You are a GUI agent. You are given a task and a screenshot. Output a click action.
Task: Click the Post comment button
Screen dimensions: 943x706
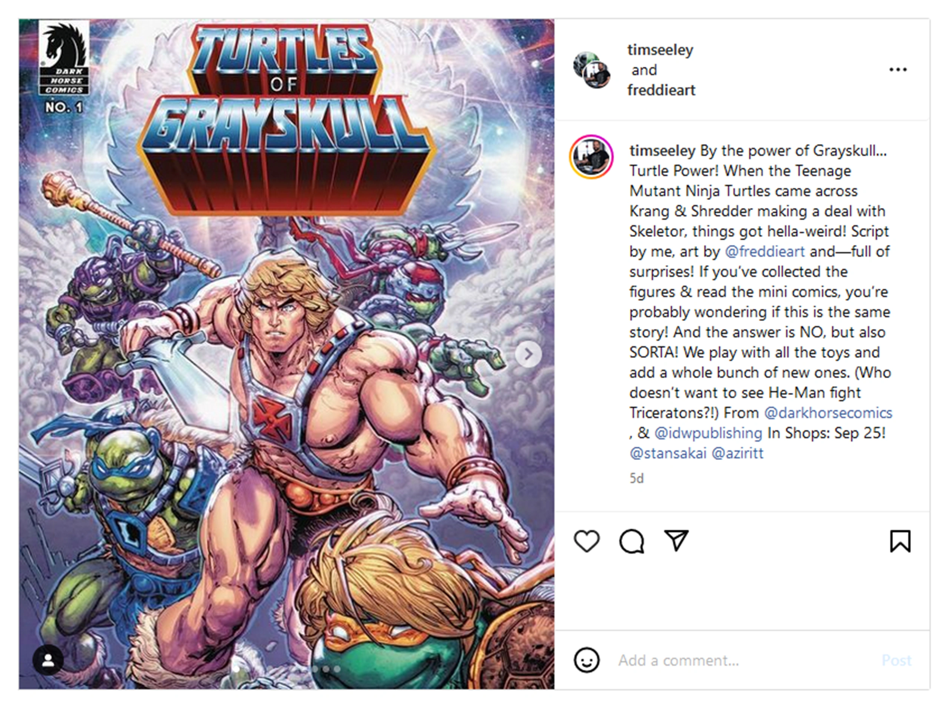pos(897,660)
